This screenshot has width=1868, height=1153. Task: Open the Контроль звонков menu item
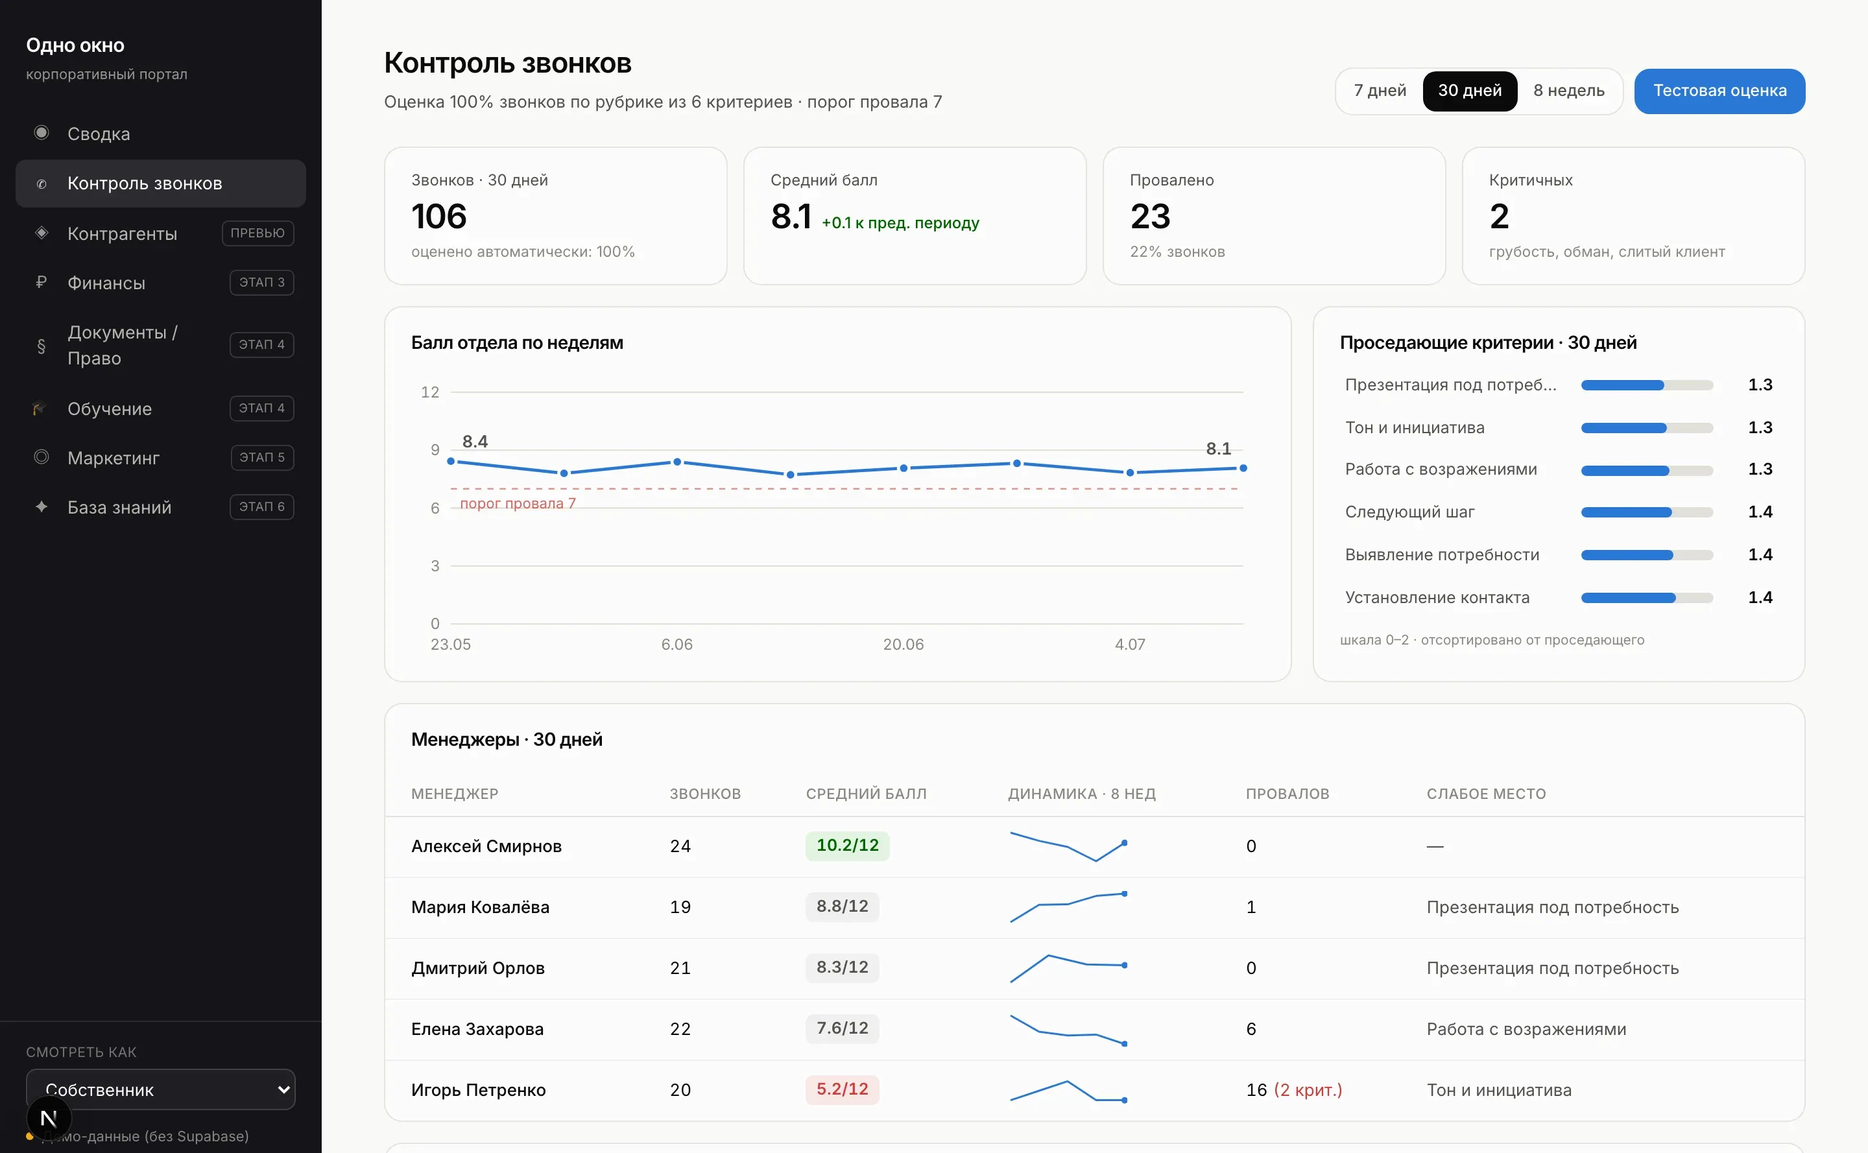[x=160, y=184]
